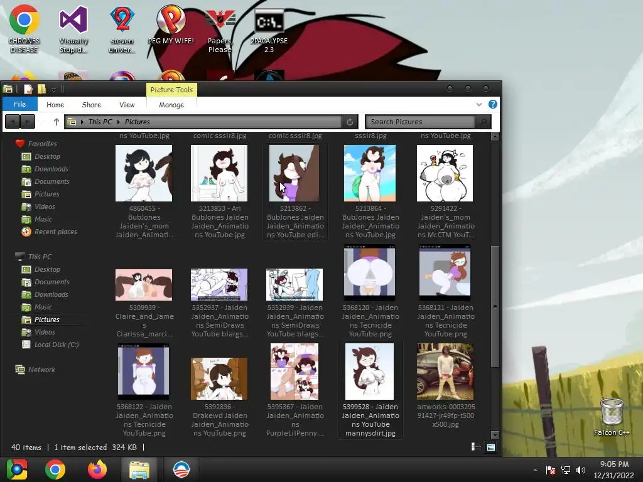Screen dimensions: 643x482
Task: Go up one level with the Up arrow
Action: pos(57,122)
